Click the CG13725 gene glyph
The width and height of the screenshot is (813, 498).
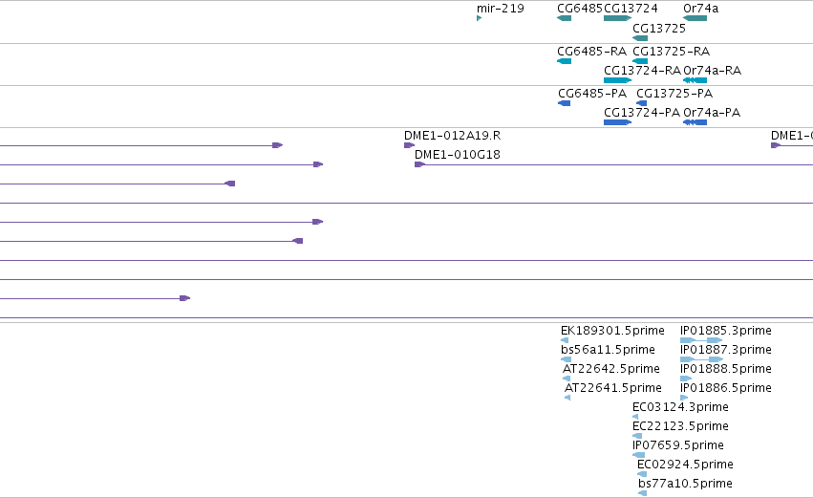(x=640, y=38)
